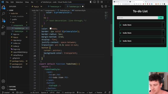This screenshot has width=168, height=94.
Task: Open the Selection menu
Action: (x=19, y=2)
